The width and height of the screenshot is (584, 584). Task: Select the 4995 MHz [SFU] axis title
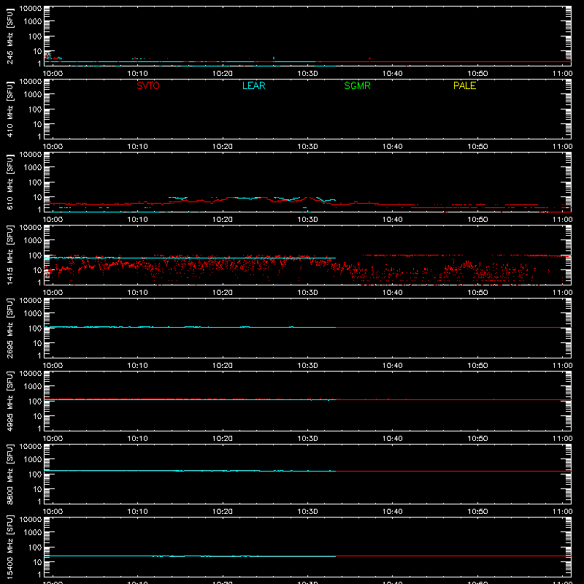coord(10,401)
